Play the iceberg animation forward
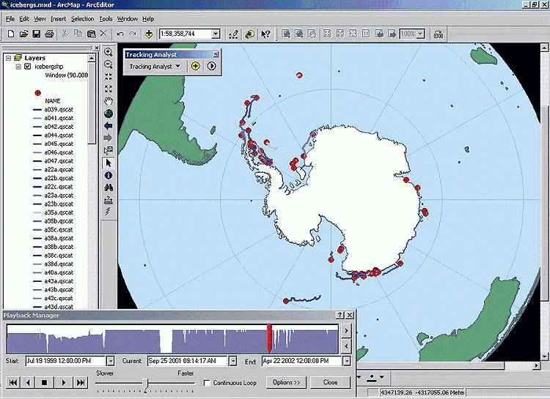Screen dimensions: 550x399 (x=63, y=383)
